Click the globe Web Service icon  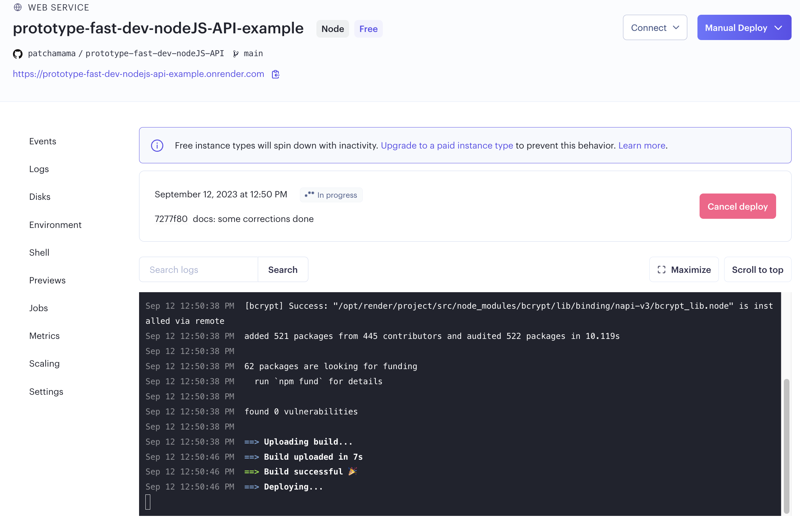point(18,7)
